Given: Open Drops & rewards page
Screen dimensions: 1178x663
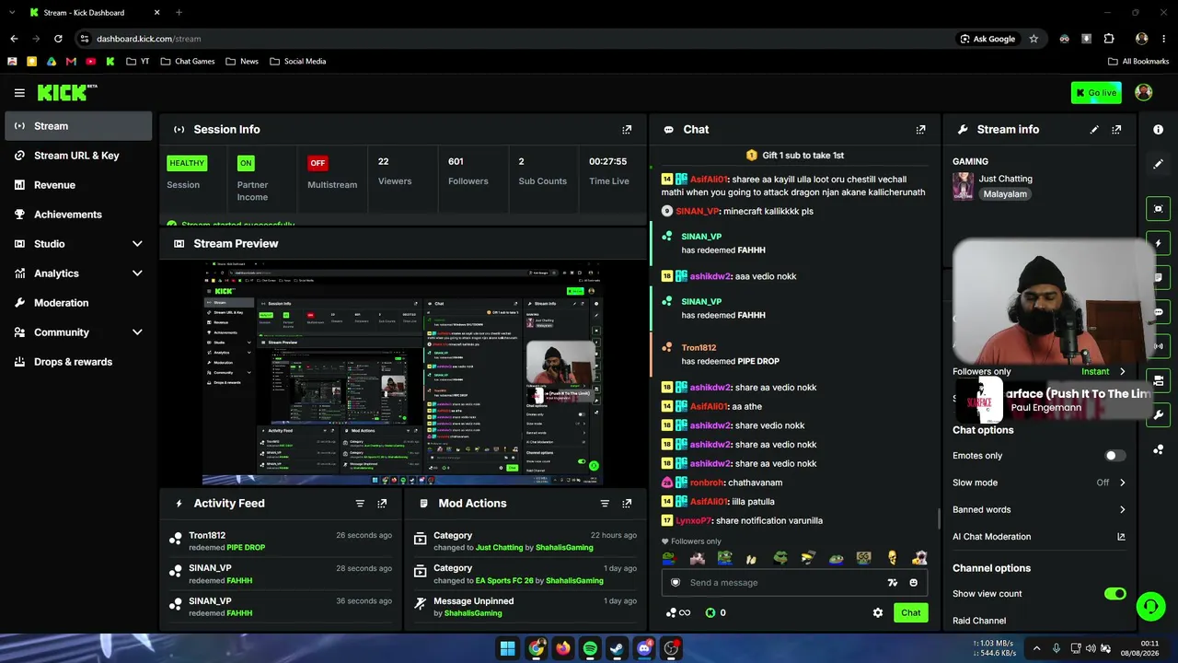Looking at the screenshot, I should [x=78, y=362].
